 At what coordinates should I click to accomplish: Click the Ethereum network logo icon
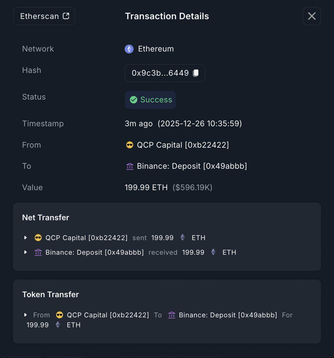[x=129, y=49]
